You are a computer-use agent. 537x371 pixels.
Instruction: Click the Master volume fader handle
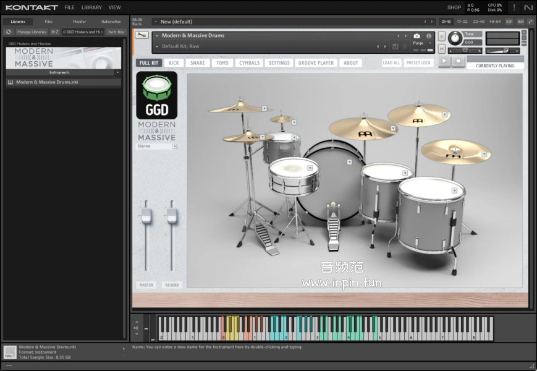[x=146, y=215]
